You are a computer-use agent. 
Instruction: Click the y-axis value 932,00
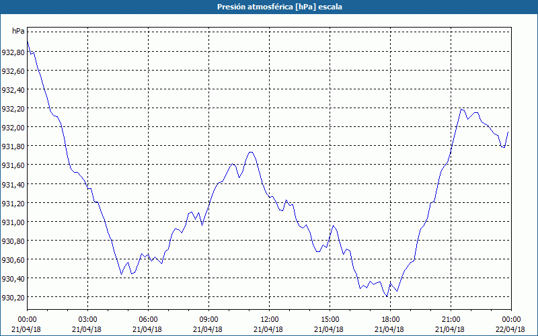pyautogui.click(x=13, y=128)
